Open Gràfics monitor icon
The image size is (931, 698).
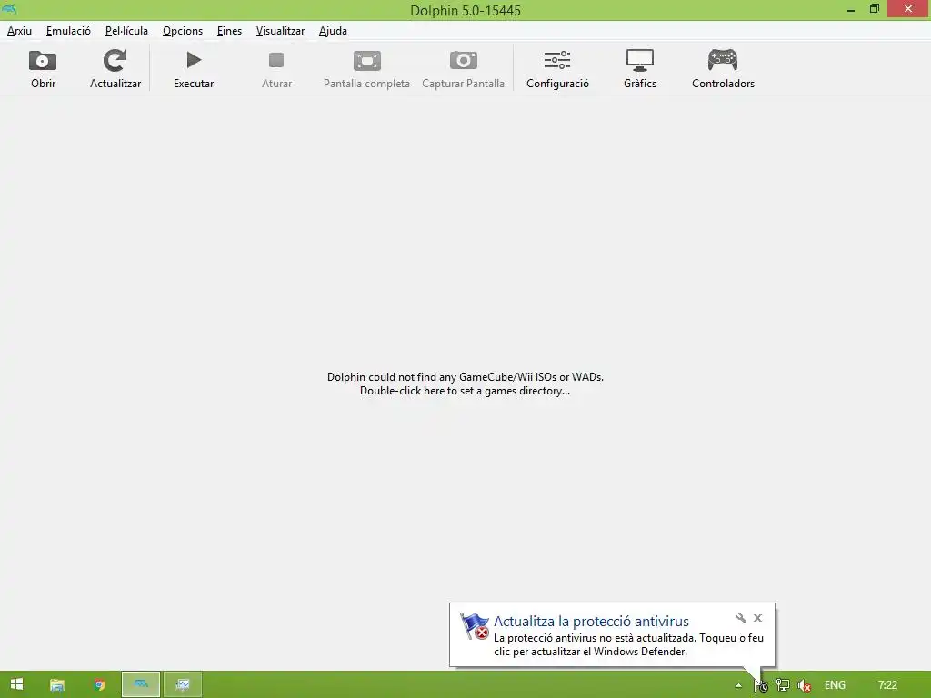(639, 61)
